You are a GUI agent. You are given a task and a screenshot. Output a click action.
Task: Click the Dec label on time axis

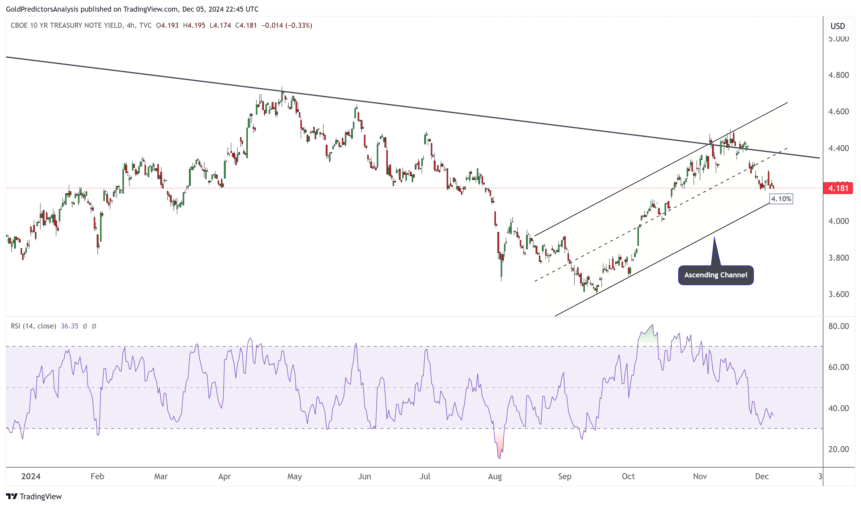click(762, 477)
